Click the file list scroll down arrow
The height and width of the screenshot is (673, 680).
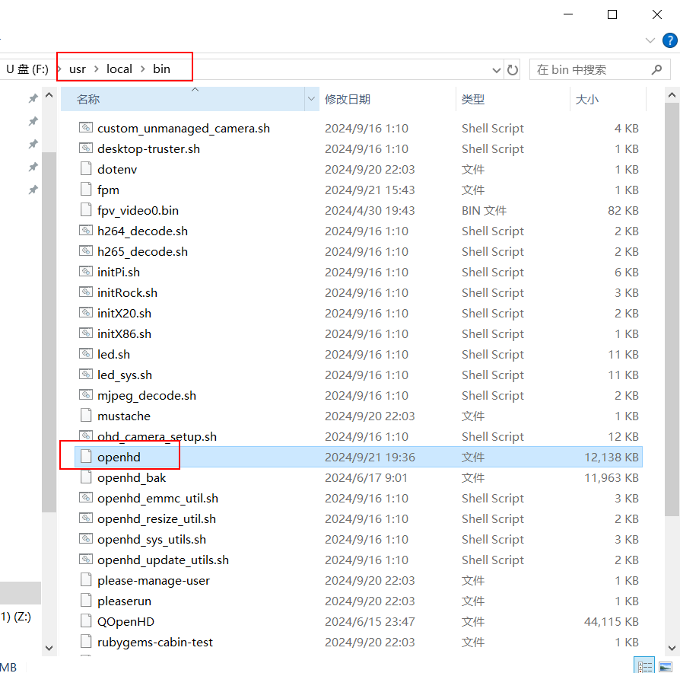672,648
